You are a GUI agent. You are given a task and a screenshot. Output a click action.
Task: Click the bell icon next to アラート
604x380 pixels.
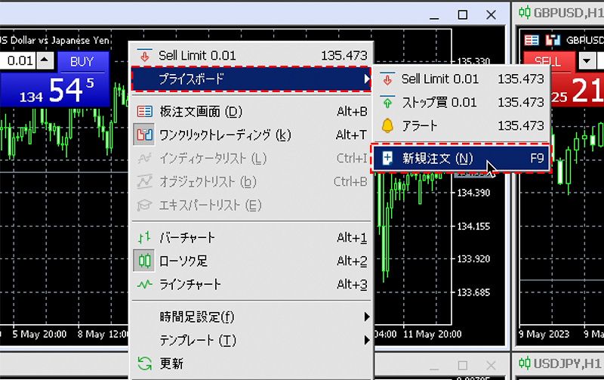[x=387, y=125]
